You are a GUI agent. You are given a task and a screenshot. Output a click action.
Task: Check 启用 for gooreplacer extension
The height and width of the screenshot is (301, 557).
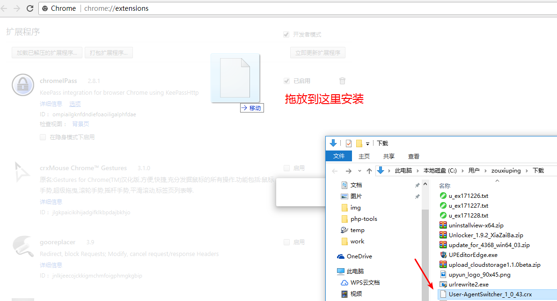tap(286, 242)
